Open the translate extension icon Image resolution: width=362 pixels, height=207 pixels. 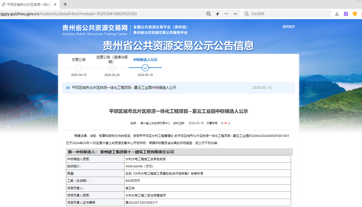(x=345, y=14)
